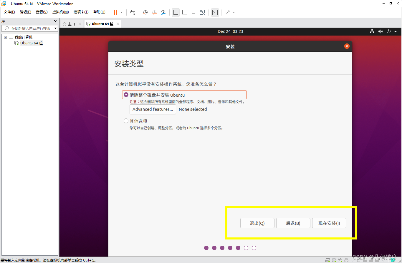This screenshot has width=402, height=263.
Task: Click the Advanced features... button
Action: click(153, 109)
